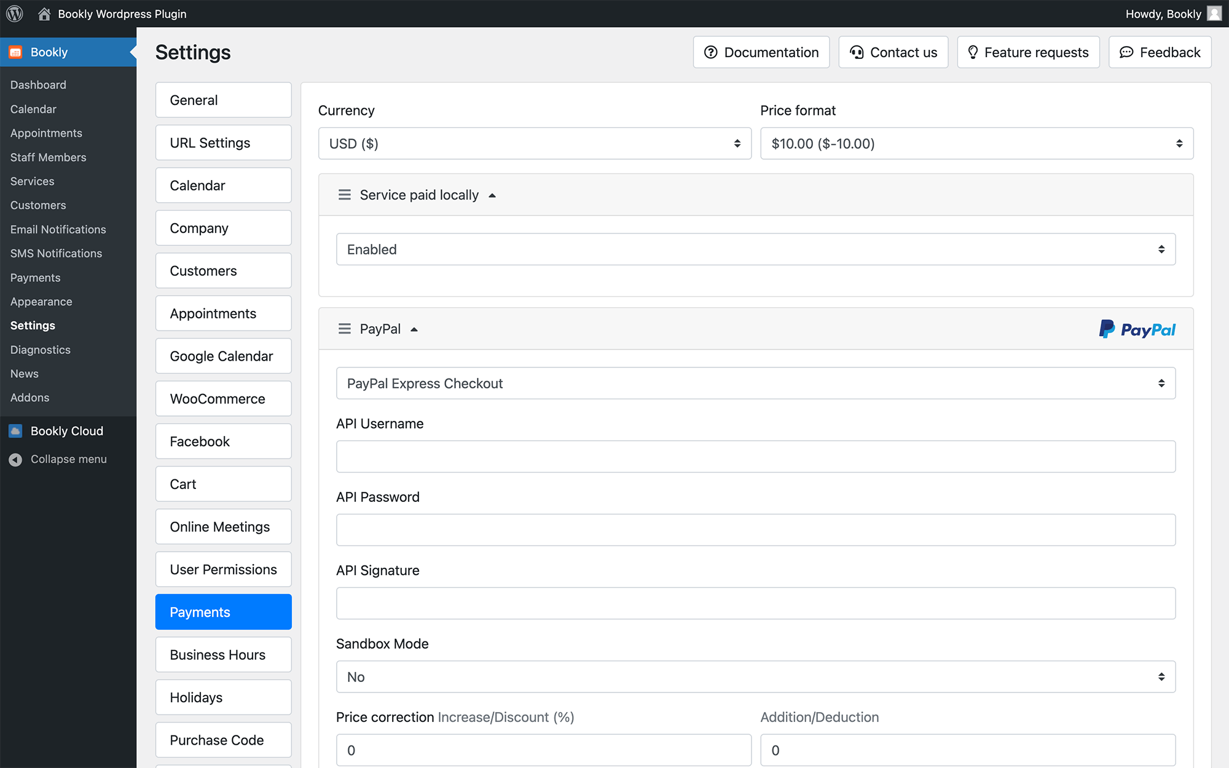The height and width of the screenshot is (768, 1229).
Task: Grab the drag handle of Service paid locally
Action: (x=345, y=195)
